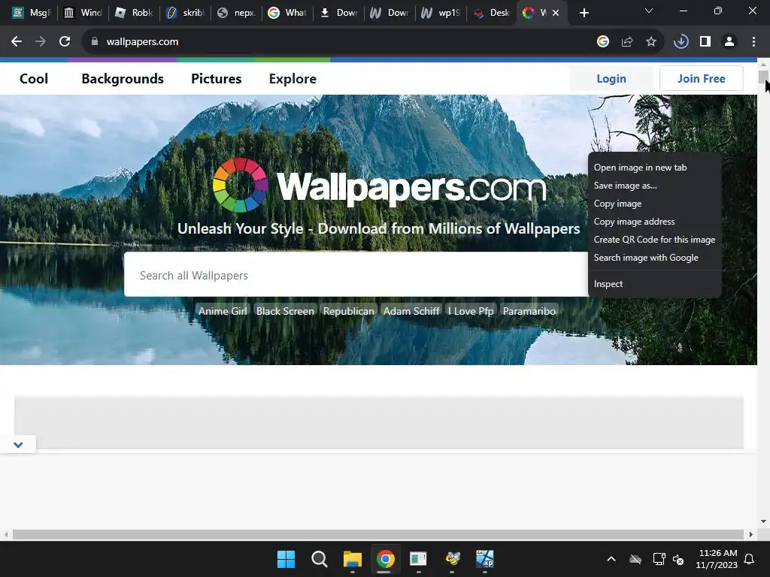The image size is (770, 577).
Task: Switch to the skribl tab
Action: pyautogui.click(x=185, y=13)
